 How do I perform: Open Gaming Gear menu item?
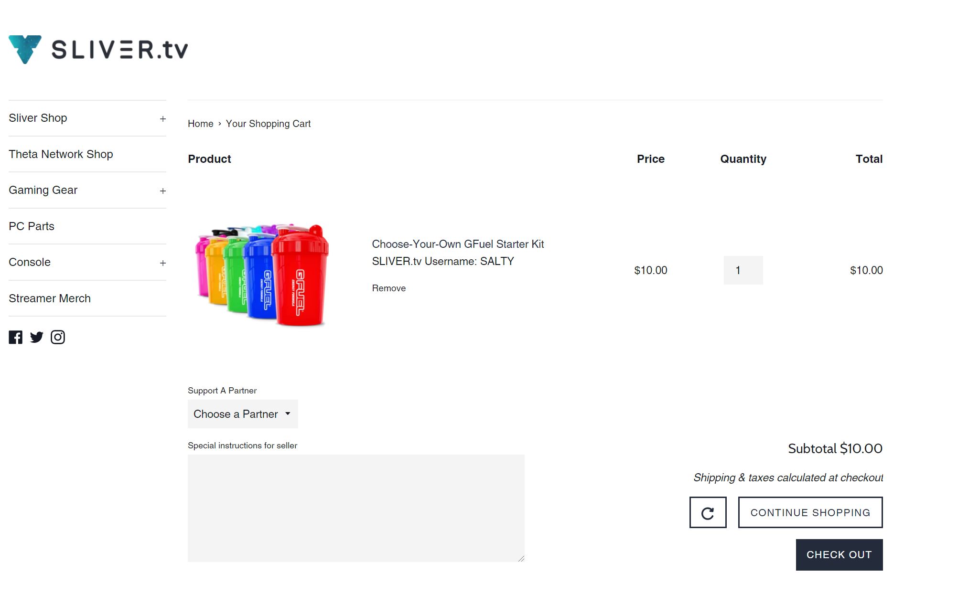click(43, 190)
